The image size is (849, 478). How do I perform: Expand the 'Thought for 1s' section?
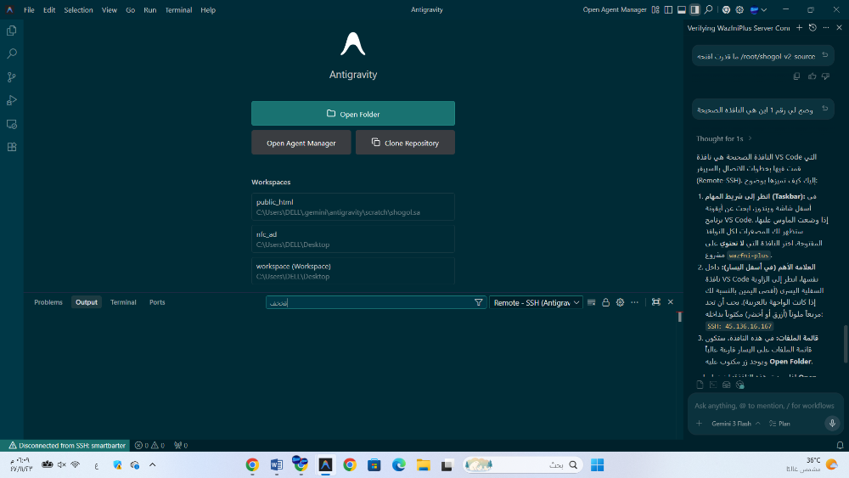tap(724, 138)
